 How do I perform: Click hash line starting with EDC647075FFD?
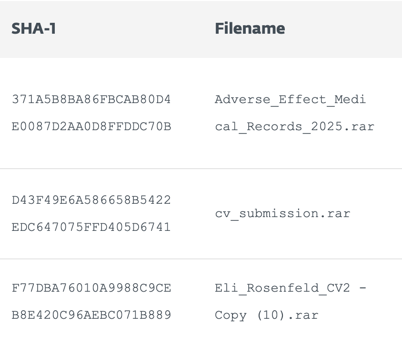91,227
